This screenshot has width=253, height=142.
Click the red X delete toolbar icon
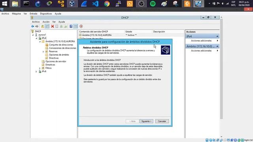[53, 26]
